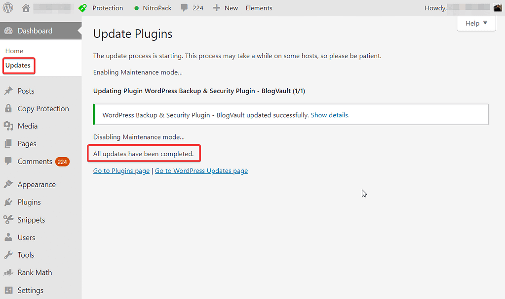Open the Howdy account menu
Screen dimensions: 505x299
click(435, 8)
